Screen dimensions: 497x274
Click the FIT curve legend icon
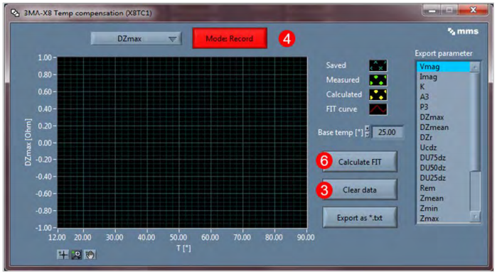coord(378,109)
